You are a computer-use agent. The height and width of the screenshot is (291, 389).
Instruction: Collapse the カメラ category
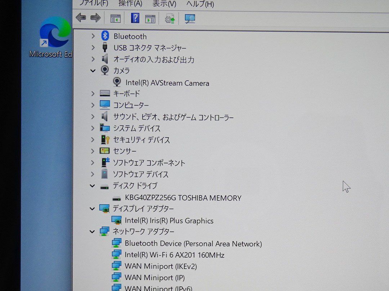click(x=93, y=71)
